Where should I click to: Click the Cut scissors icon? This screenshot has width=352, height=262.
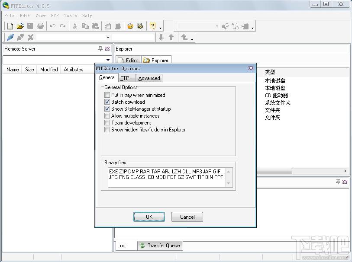[x=75, y=26]
